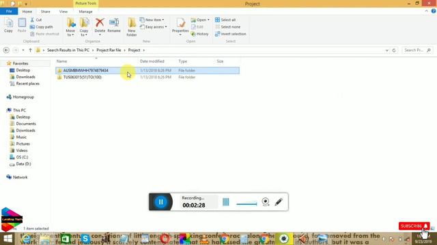Image resolution: width=437 pixels, height=245 pixels.
Task: Click Select none in ribbon
Action: 227,27
